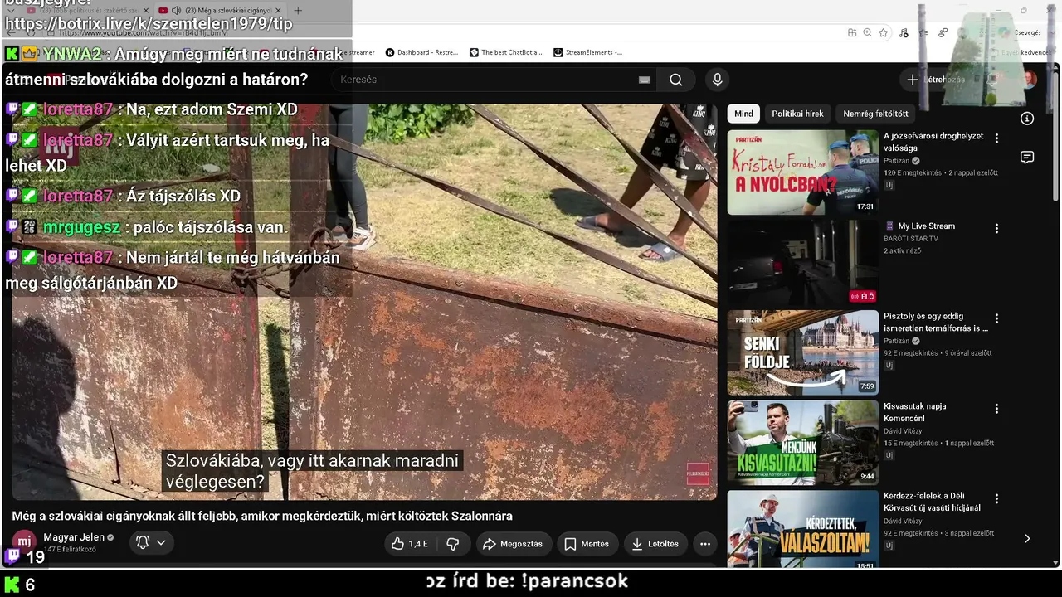Click the zoom magnifier icon in address bar
The image size is (1062, 597).
(x=868, y=32)
